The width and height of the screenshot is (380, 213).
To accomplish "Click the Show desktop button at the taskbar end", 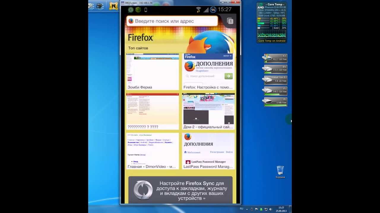I will (x=290, y=209).
